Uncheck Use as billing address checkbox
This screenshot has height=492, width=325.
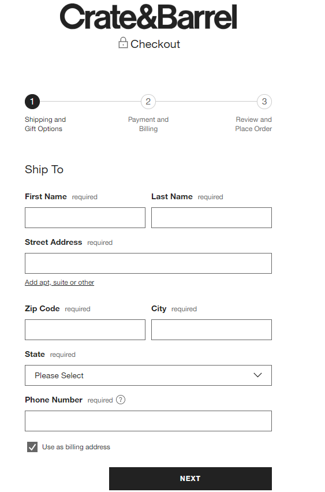(x=32, y=447)
